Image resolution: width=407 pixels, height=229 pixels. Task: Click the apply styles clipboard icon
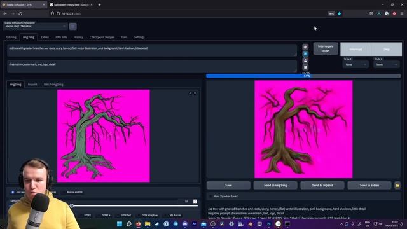click(305, 67)
